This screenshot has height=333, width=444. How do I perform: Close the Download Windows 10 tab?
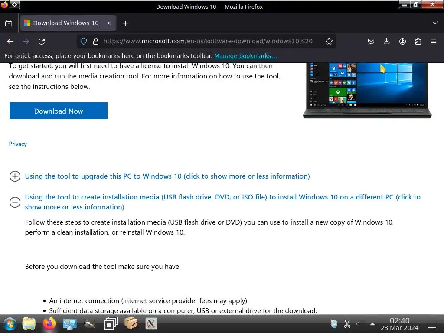[x=109, y=23]
